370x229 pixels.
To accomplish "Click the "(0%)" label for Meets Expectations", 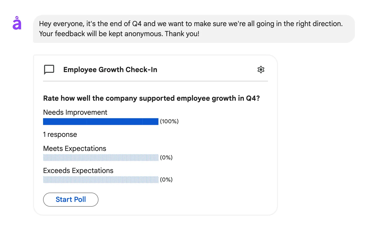I will [x=166, y=157].
